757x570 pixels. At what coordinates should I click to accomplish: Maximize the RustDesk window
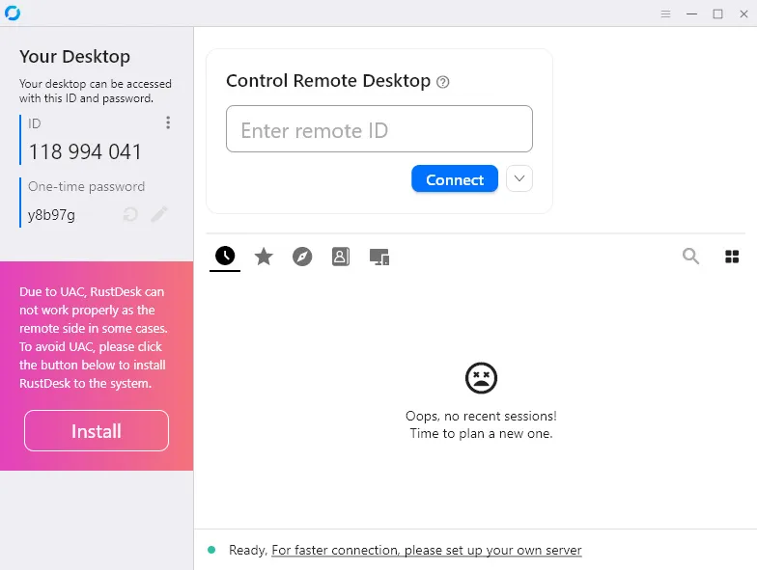718,14
